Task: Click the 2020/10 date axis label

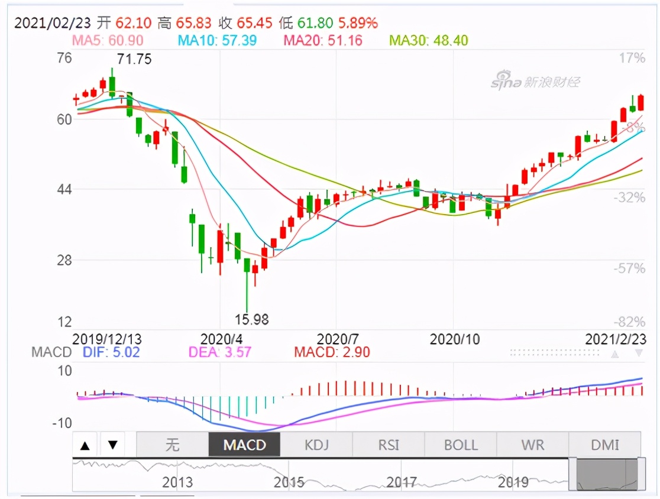Action: [455, 339]
